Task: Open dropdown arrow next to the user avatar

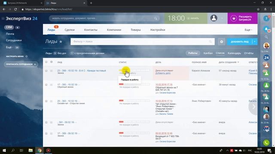Action: (x=222, y=18)
